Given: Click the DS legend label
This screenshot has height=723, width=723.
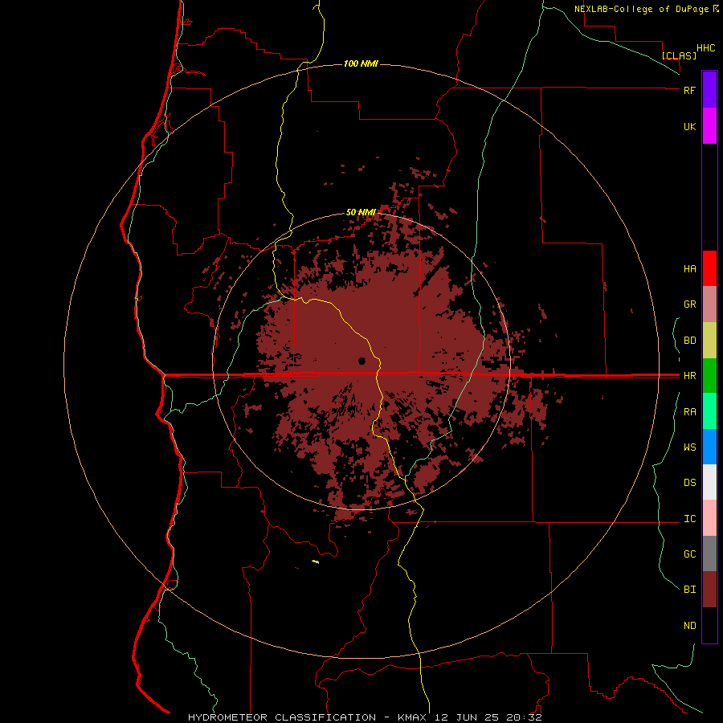Looking at the screenshot, I should pyautogui.click(x=689, y=483).
